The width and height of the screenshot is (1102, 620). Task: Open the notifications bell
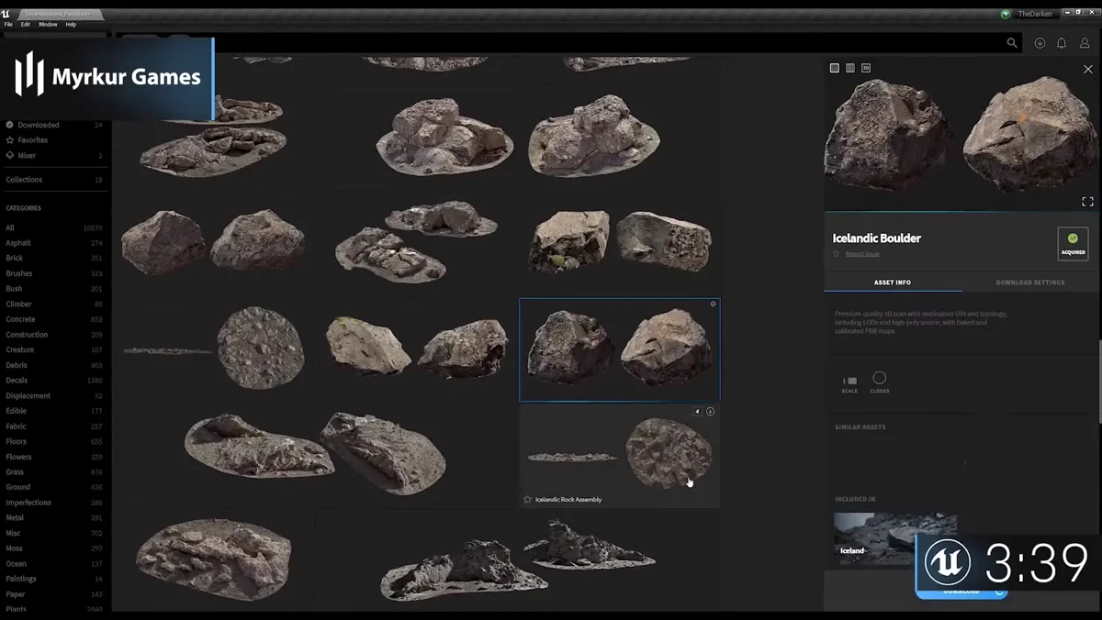(1063, 43)
